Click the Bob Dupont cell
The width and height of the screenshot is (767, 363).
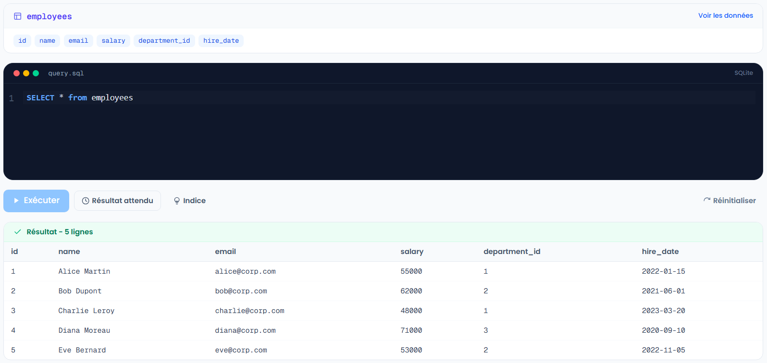pyautogui.click(x=80, y=291)
